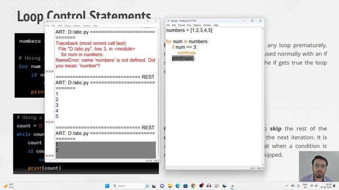Screen dimensions: 339x190
Task: Click the NameError message in the shell
Action: (x=105, y=63)
